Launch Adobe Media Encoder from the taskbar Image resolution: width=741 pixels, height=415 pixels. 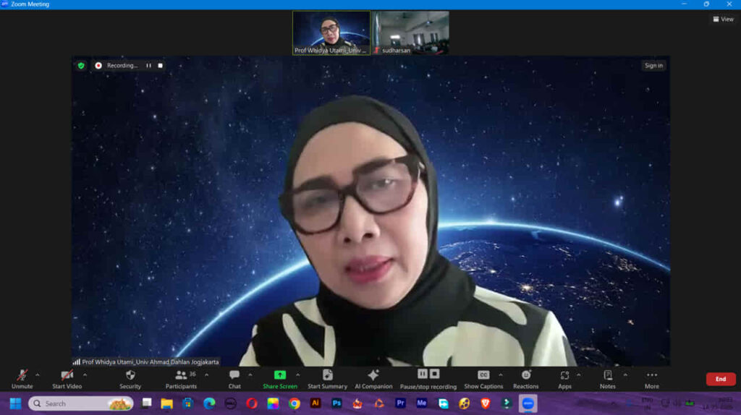coord(422,403)
